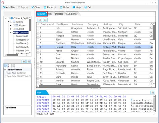This screenshot has width=159, height=123.
Task: Click the tree panel vertical scrollbar
Action: [30, 25]
